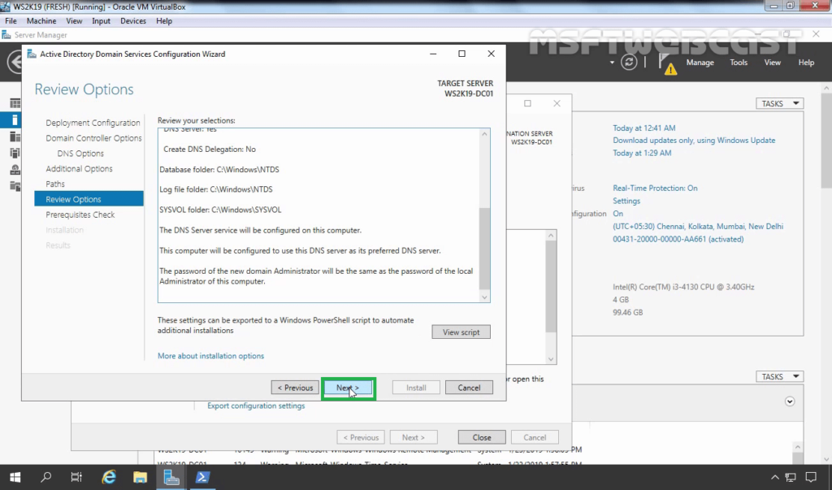Expand the events section chevron
This screenshot has height=490, width=832.
790,401
